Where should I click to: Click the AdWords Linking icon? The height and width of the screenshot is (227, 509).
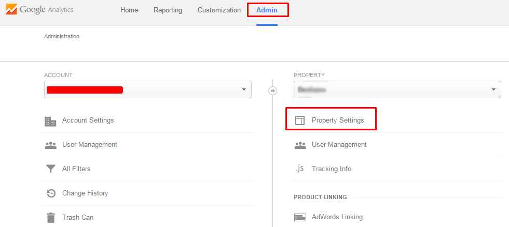tap(300, 218)
